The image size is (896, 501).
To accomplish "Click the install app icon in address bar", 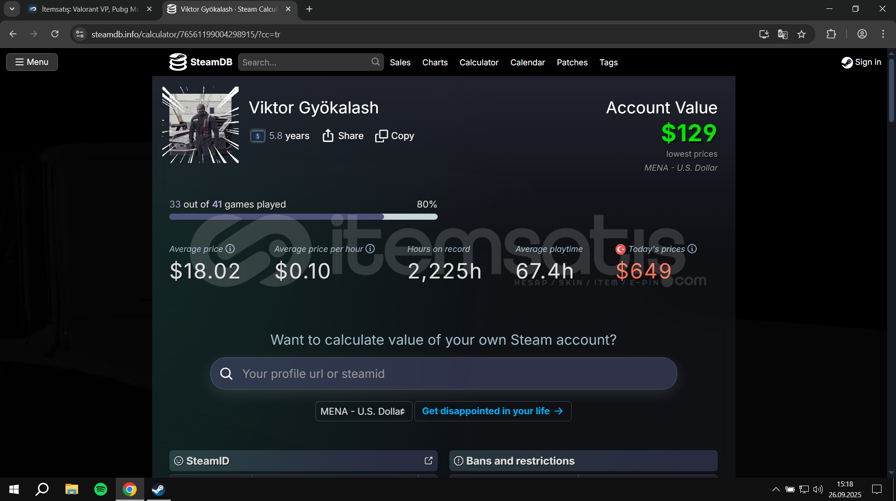I will pos(764,34).
